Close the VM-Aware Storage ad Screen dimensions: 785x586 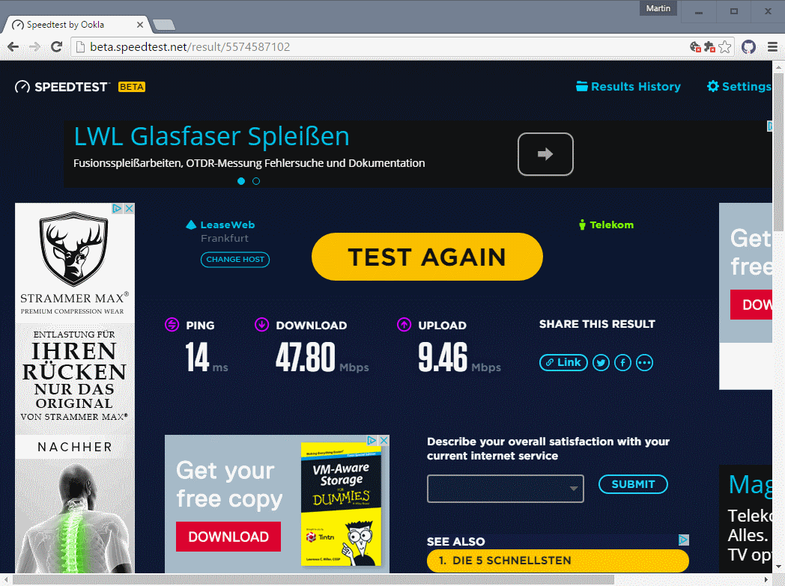point(384,441)
